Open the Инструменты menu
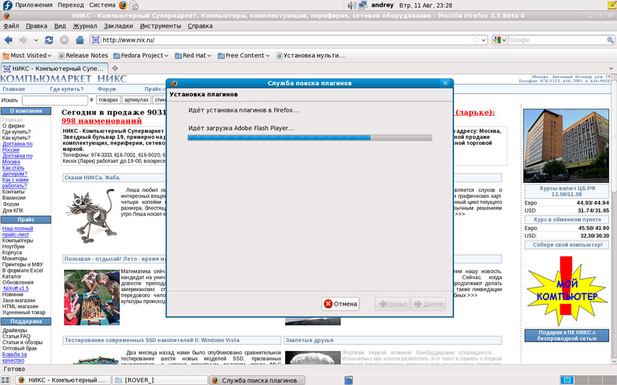 click(160, 26)
